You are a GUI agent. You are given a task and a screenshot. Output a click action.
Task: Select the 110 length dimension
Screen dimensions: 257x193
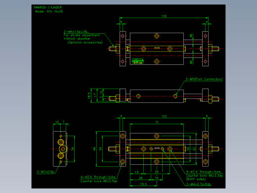(164, 116)
